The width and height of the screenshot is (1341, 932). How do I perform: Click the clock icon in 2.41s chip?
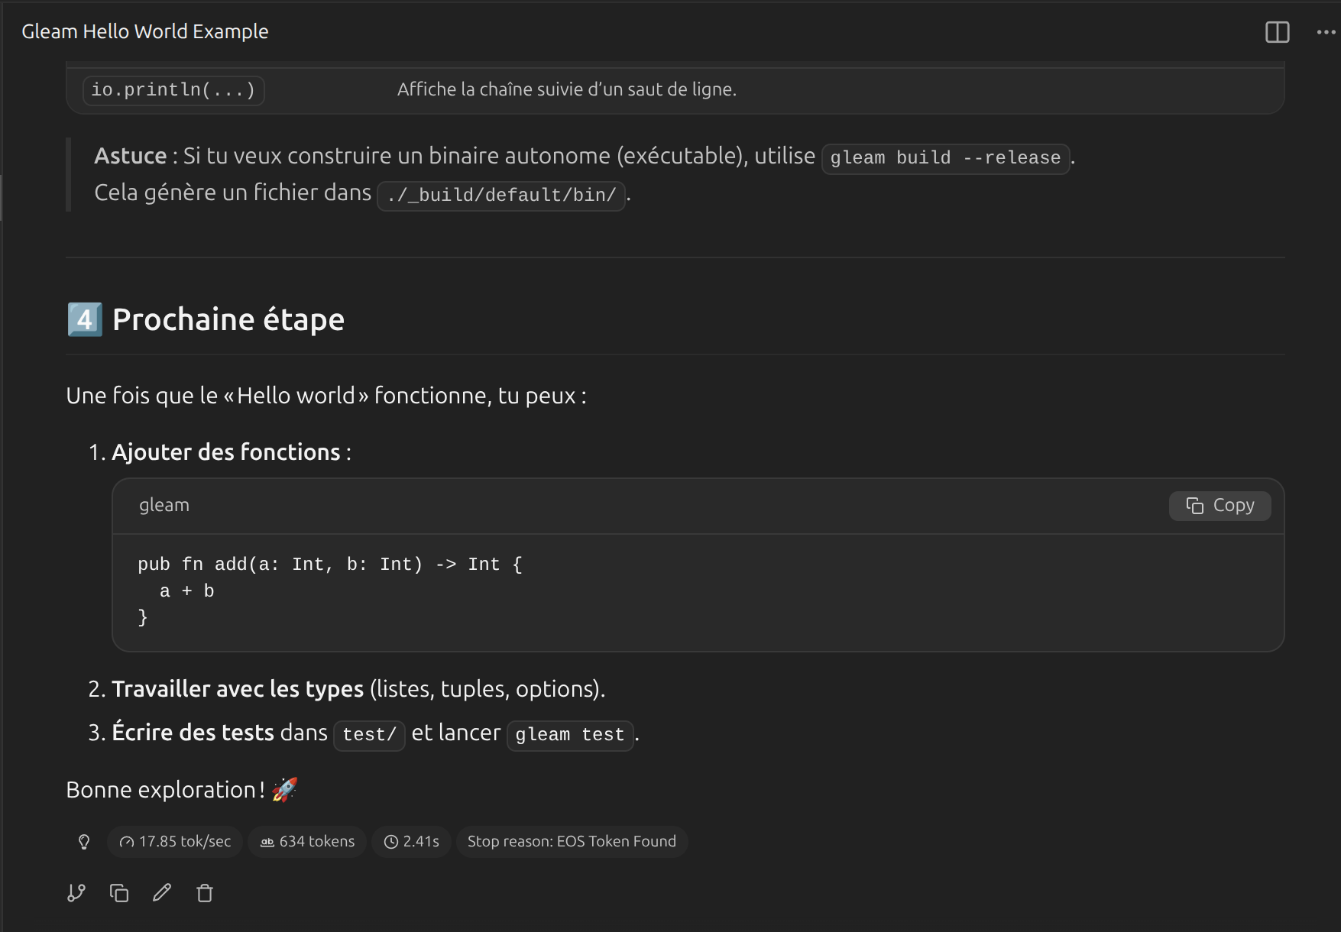(391, 842)
